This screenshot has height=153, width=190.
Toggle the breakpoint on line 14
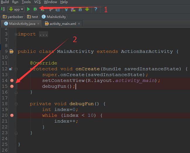click(x=12, y=80)
